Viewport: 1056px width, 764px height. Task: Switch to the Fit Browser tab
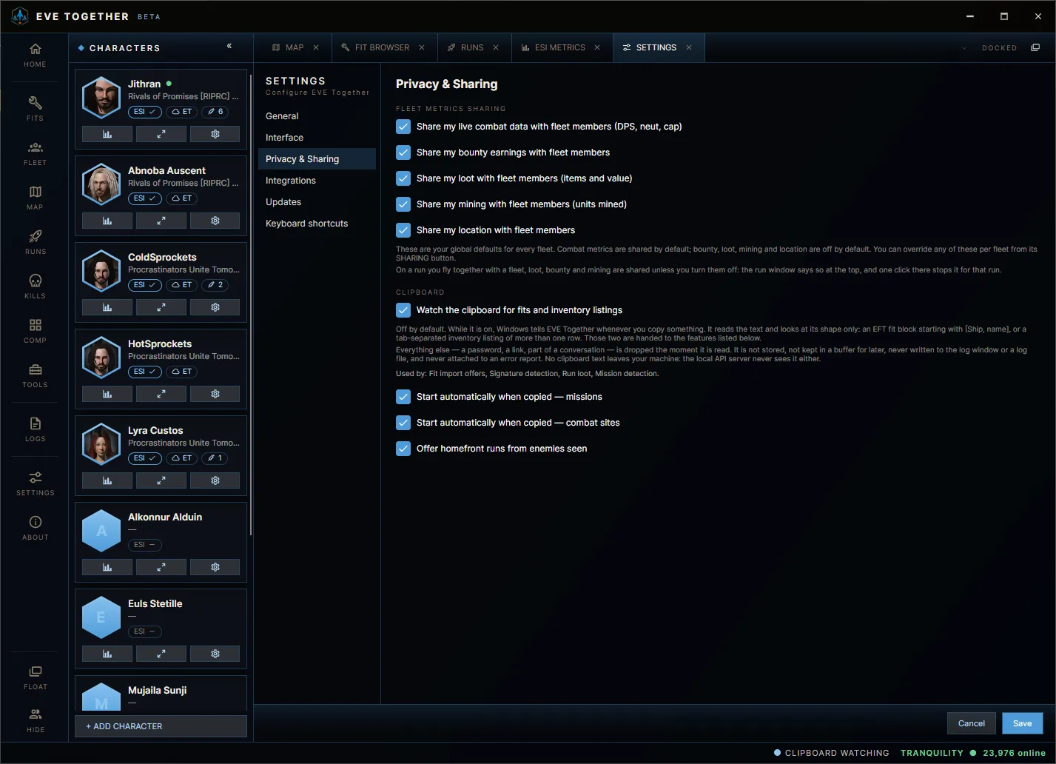click(x=383, y=47)
